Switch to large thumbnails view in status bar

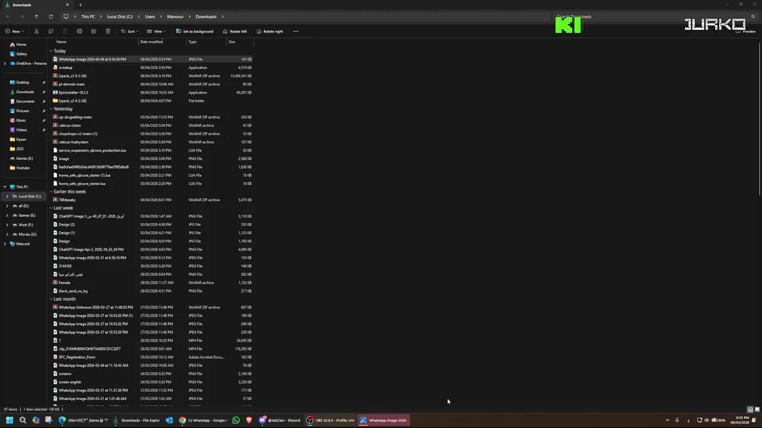tap(757, 410)
